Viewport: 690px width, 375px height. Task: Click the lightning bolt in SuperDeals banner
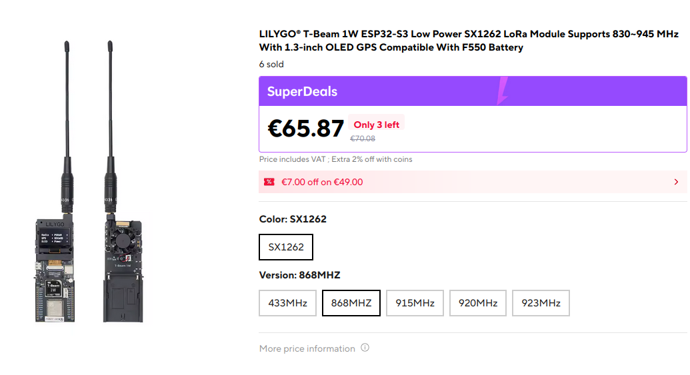[x=502, y=91]
